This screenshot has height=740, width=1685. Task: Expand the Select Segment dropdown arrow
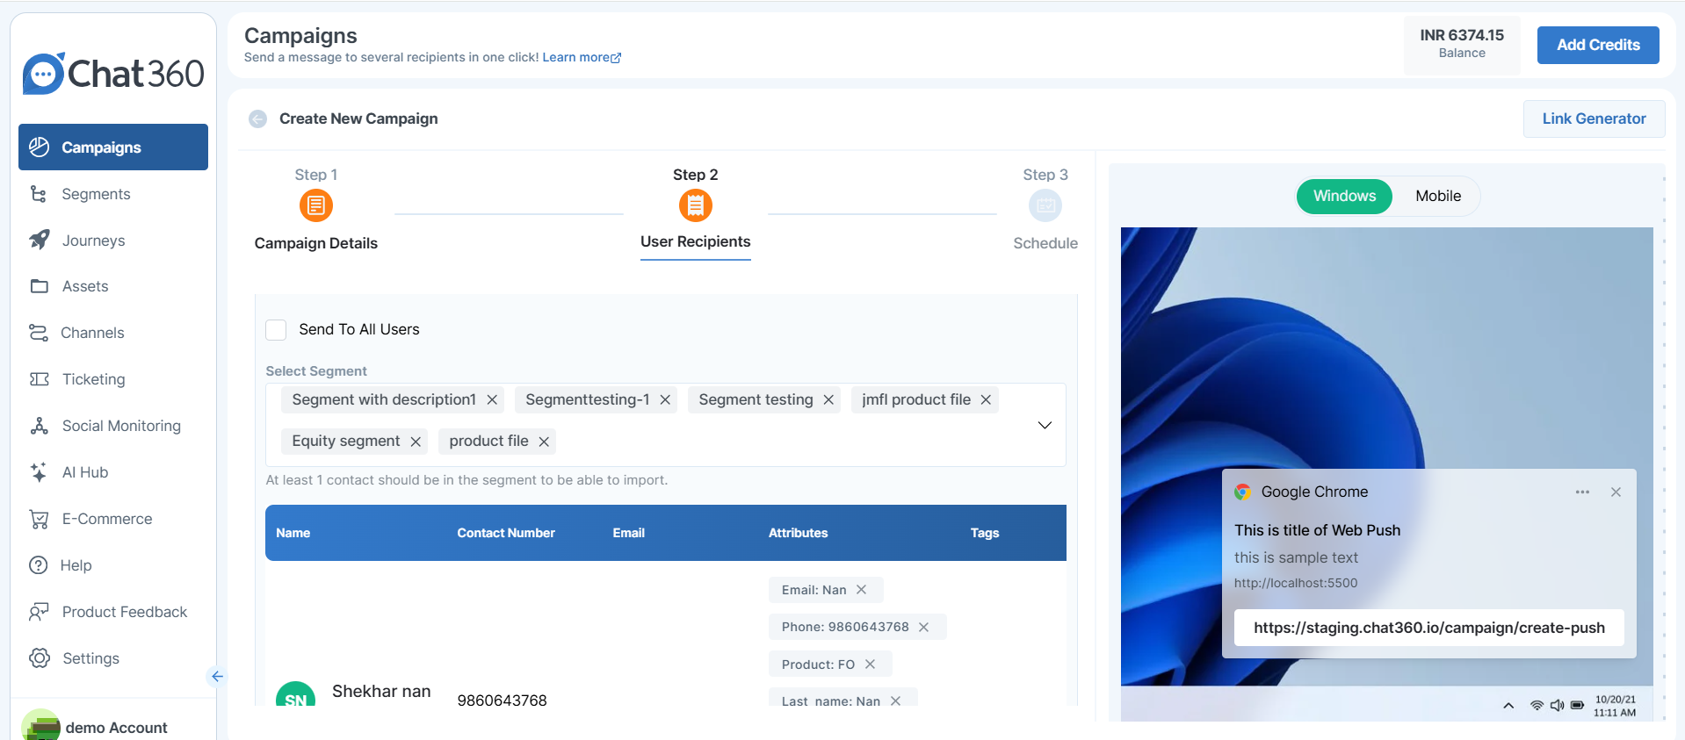pos(1045,425)
